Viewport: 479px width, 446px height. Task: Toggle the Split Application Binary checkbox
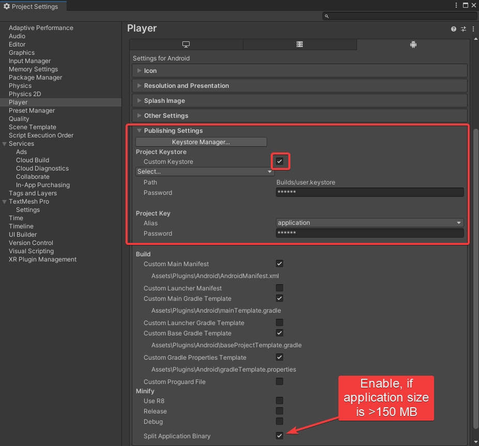[280, 436]
